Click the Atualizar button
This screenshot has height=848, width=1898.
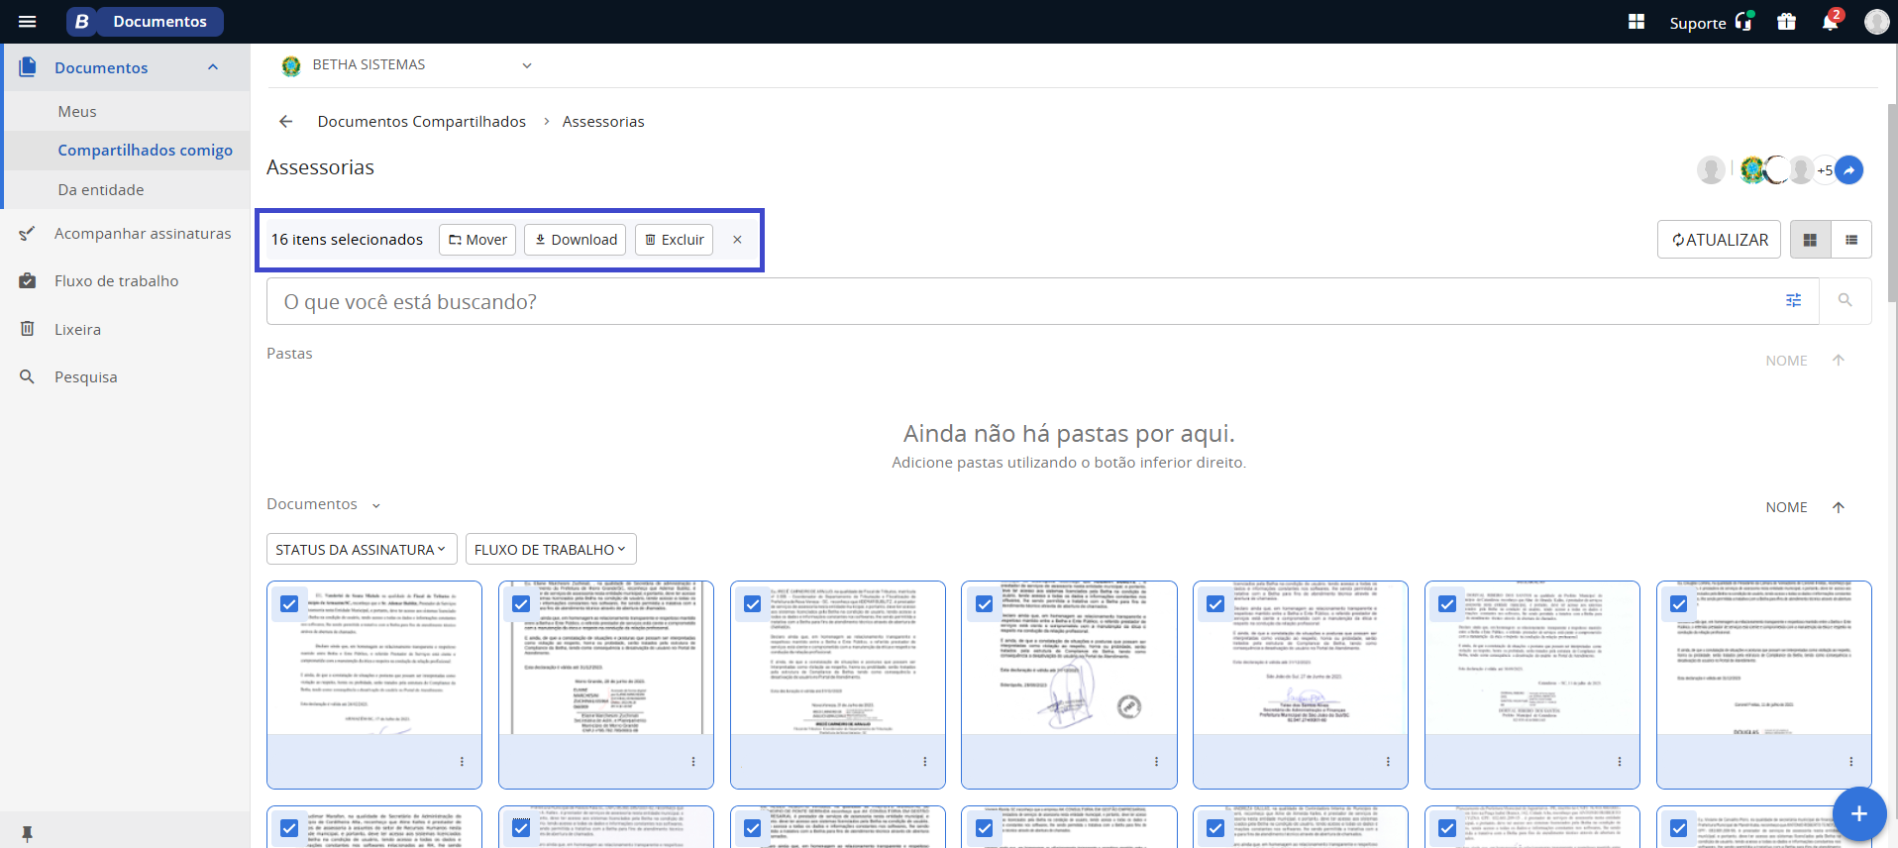[1719, 240]
